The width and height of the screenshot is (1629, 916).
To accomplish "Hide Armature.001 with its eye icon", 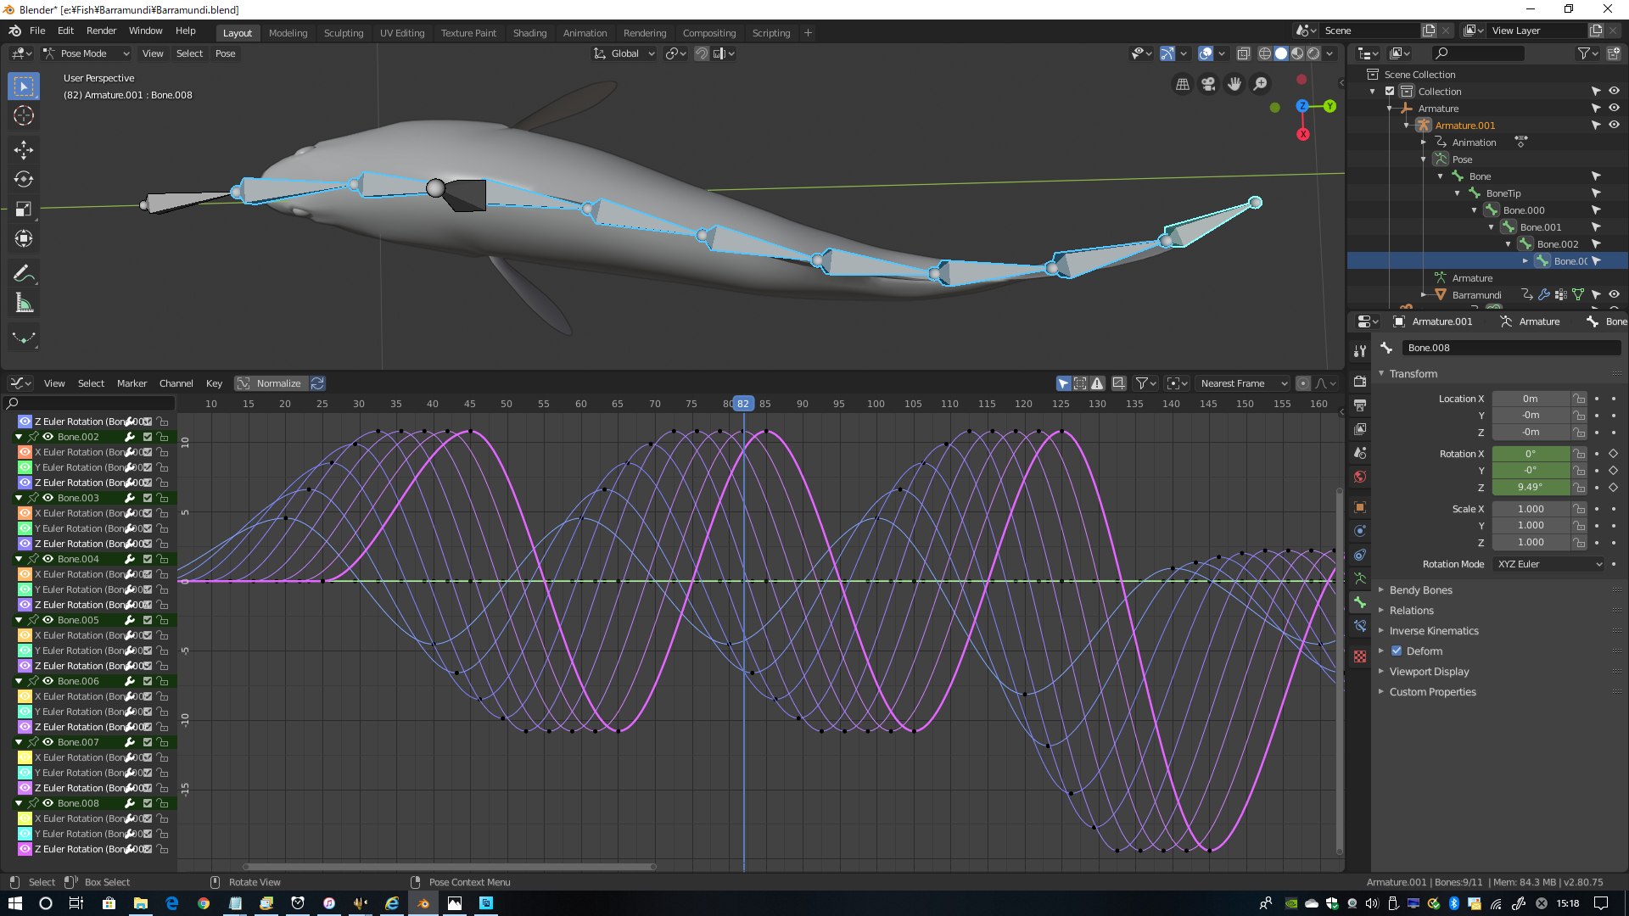I will [x=1614, y=125].
